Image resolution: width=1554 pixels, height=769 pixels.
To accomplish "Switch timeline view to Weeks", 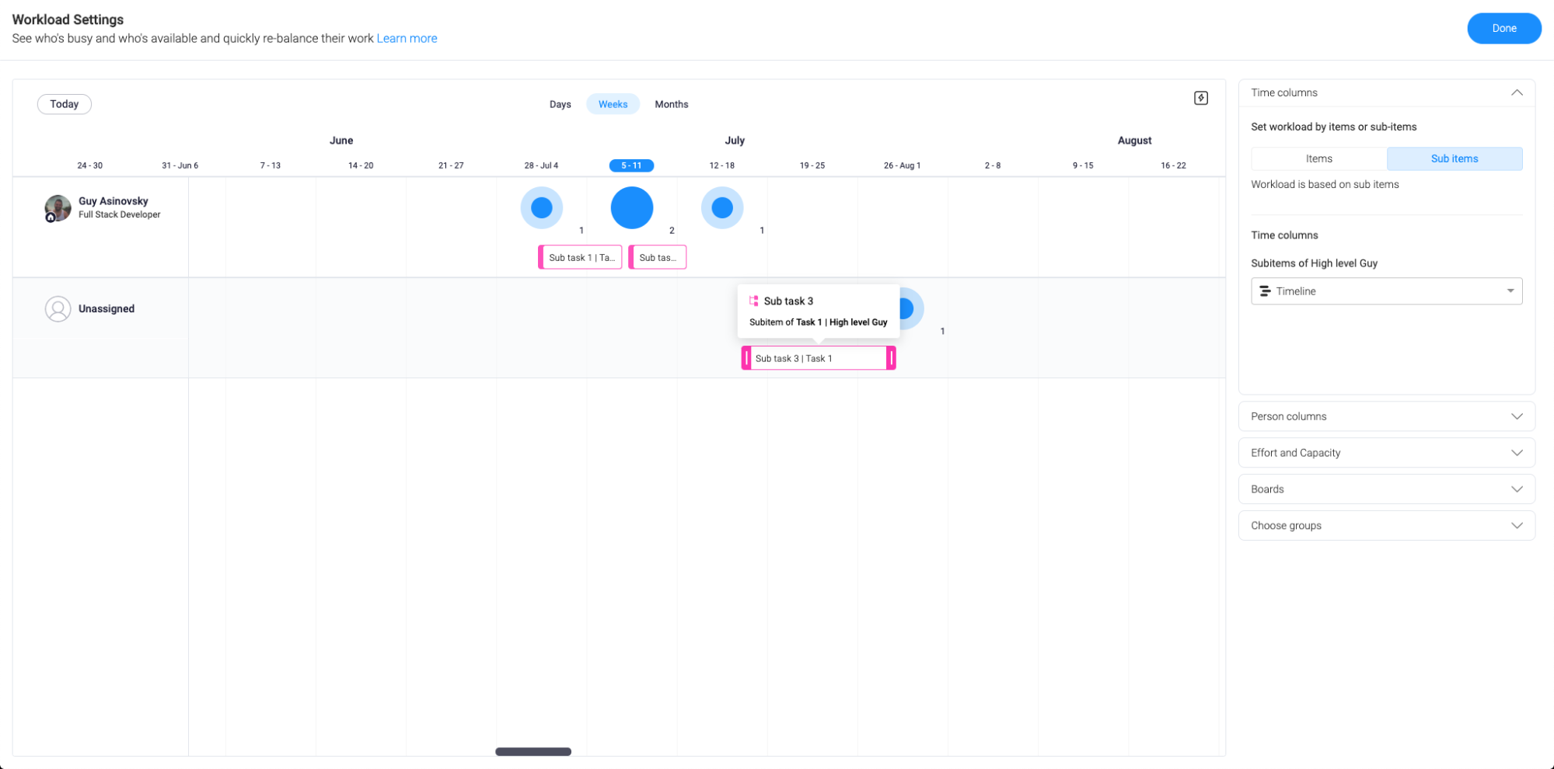I will point(613,104).
